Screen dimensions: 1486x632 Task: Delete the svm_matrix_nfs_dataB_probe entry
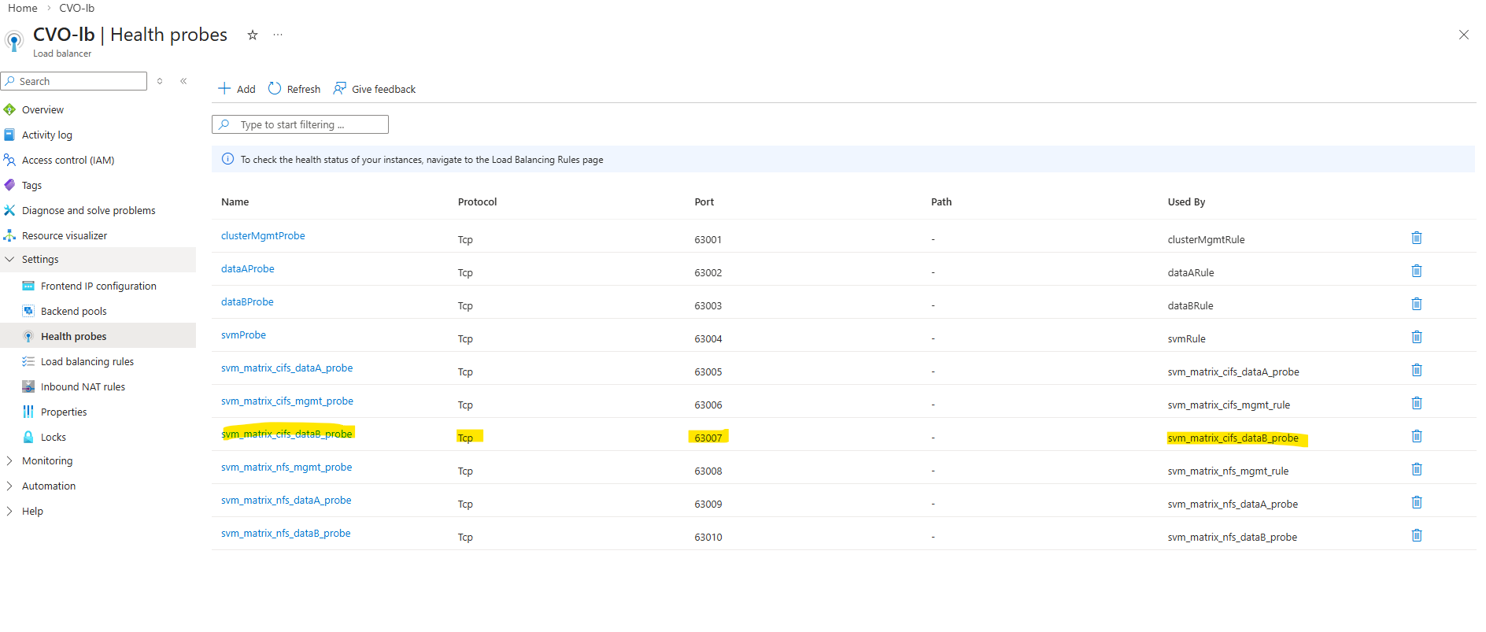(1416, 535)
